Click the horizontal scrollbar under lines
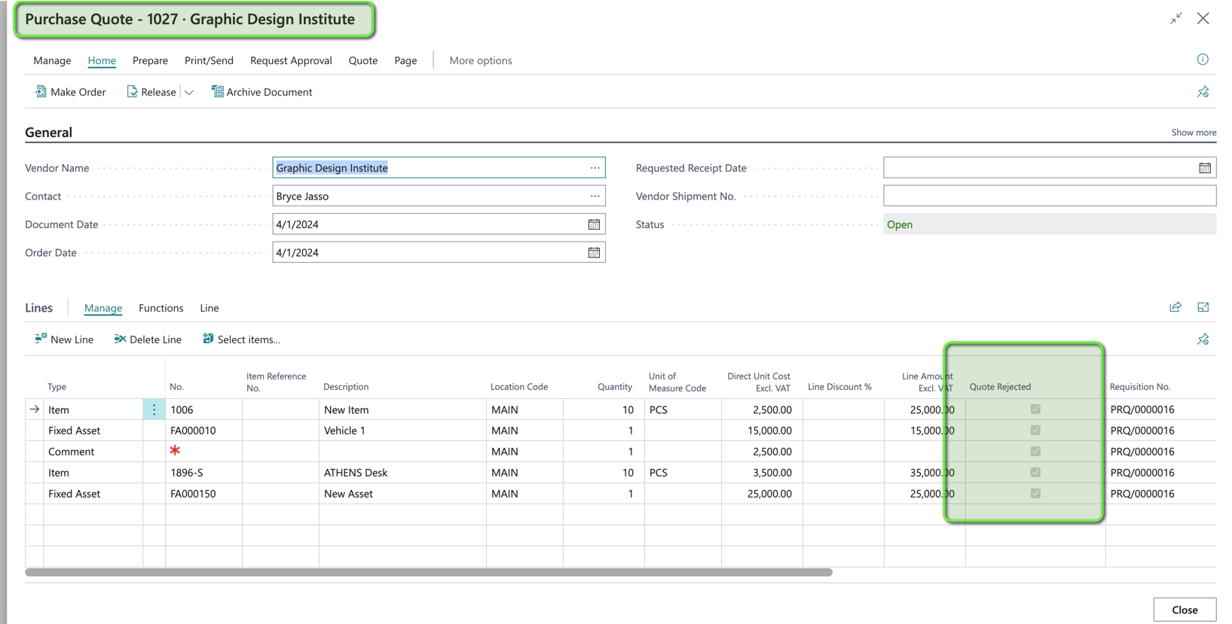 click(428, 573)
